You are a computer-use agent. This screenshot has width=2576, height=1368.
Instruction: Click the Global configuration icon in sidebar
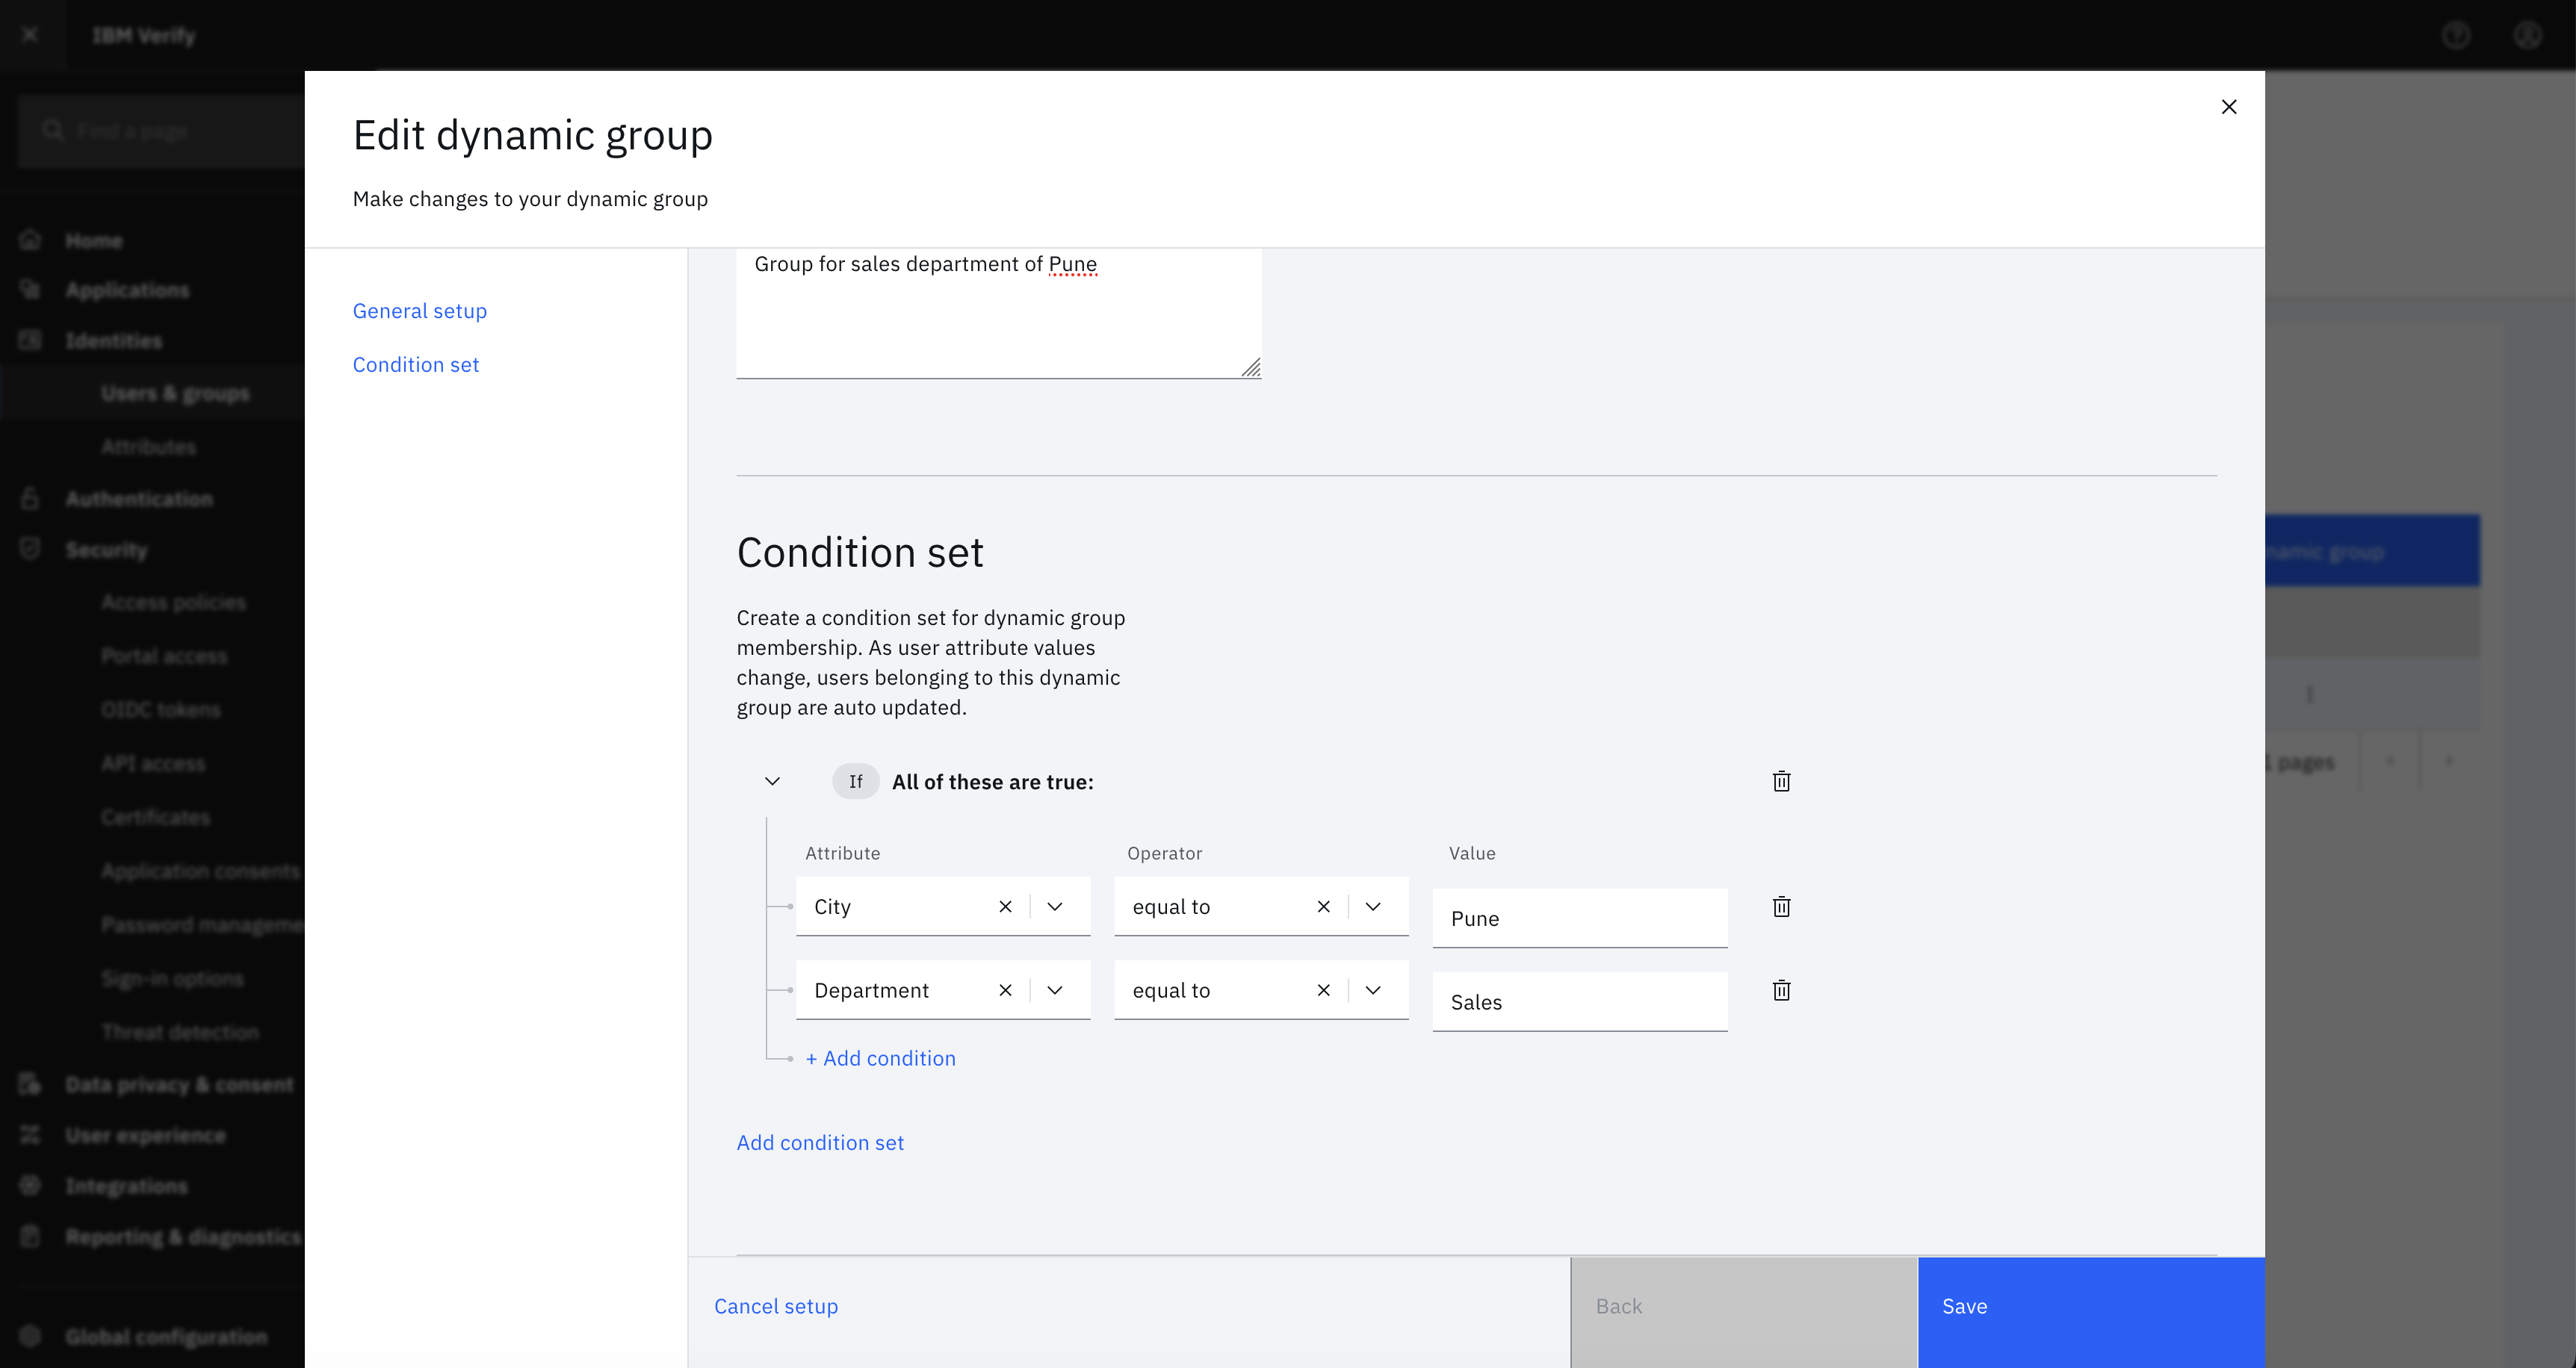click(x=30, y=1336)
